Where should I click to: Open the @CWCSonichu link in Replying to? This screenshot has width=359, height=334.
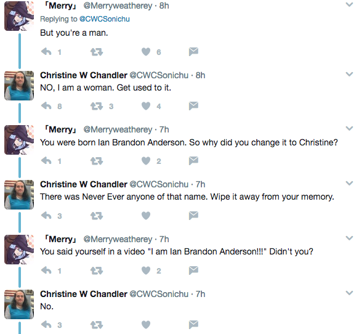[105, 19]
